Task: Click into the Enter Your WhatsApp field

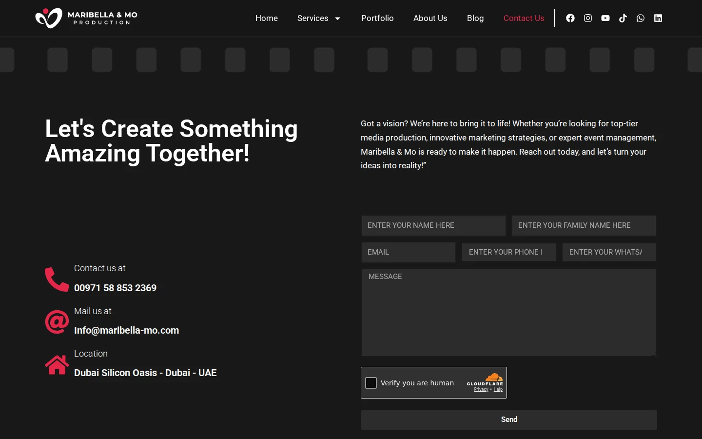Action: (x=609, y=252)
